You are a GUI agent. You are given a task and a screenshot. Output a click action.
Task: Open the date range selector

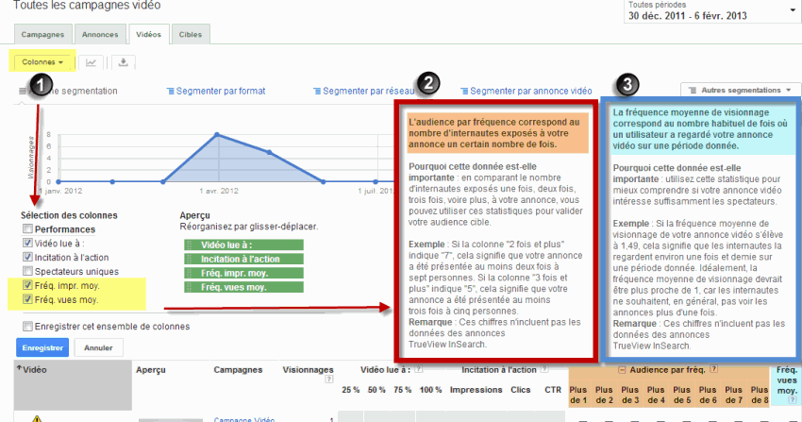click(x=711, y=10)
